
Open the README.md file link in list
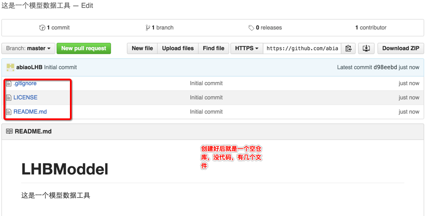click(30, 112)
